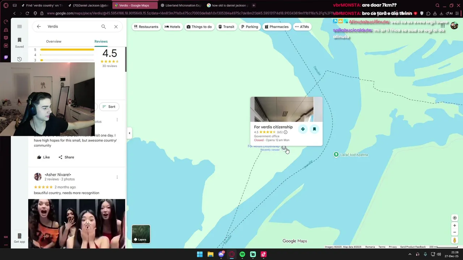Open the Google Maps hamburger menu
The width and height of the screenshot is (463, 260).
(x=20, y=26)
